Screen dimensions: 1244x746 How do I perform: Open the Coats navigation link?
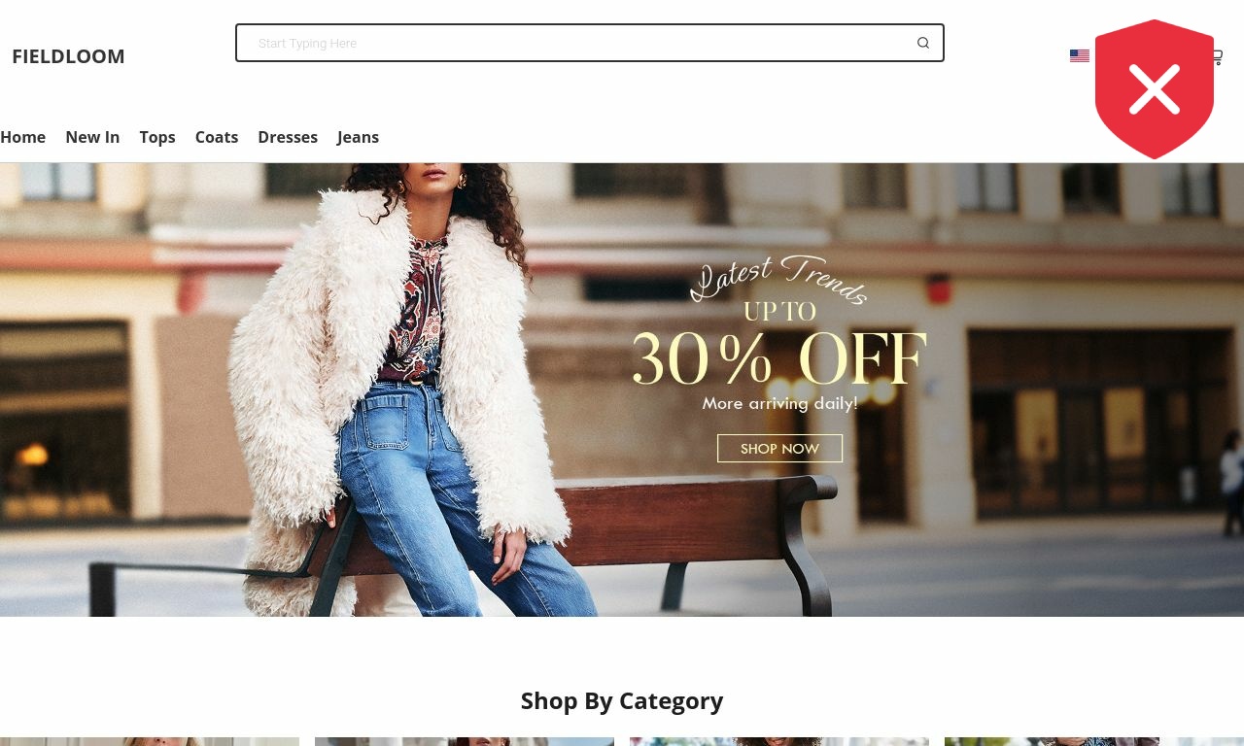tap(217, 137)
